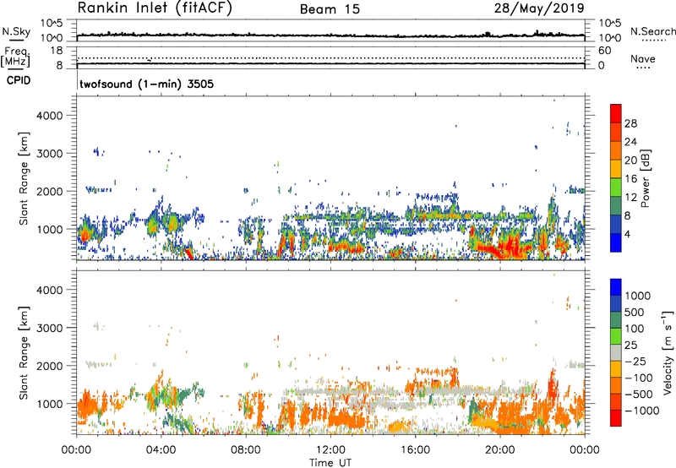
Task: Click the '2000' range tick on the power panel
Action: tap(50, 191)
